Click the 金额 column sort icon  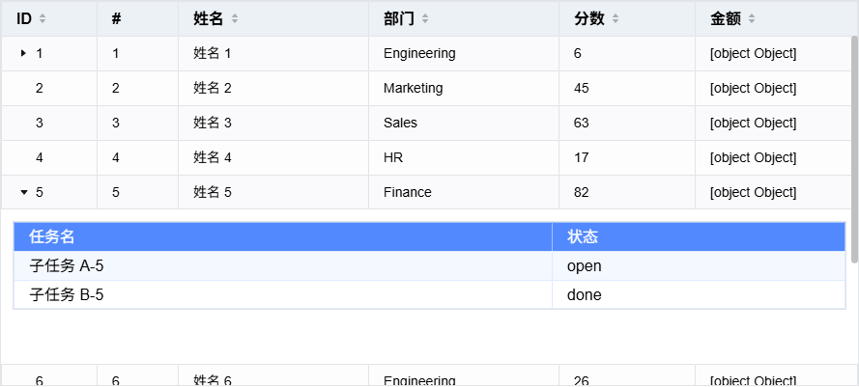[752, 19]
